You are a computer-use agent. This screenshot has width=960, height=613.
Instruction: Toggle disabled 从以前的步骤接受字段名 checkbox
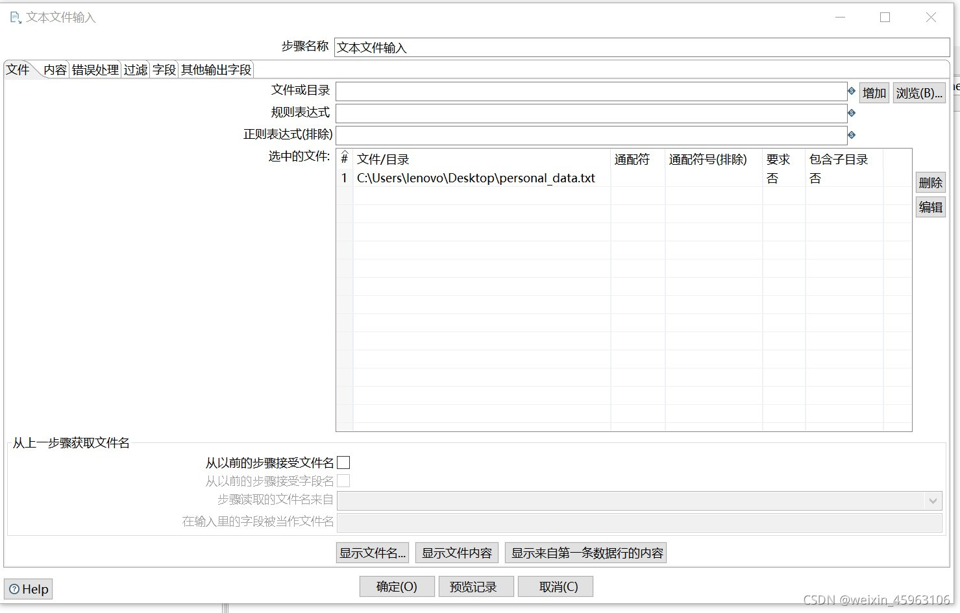pos(343,481)
